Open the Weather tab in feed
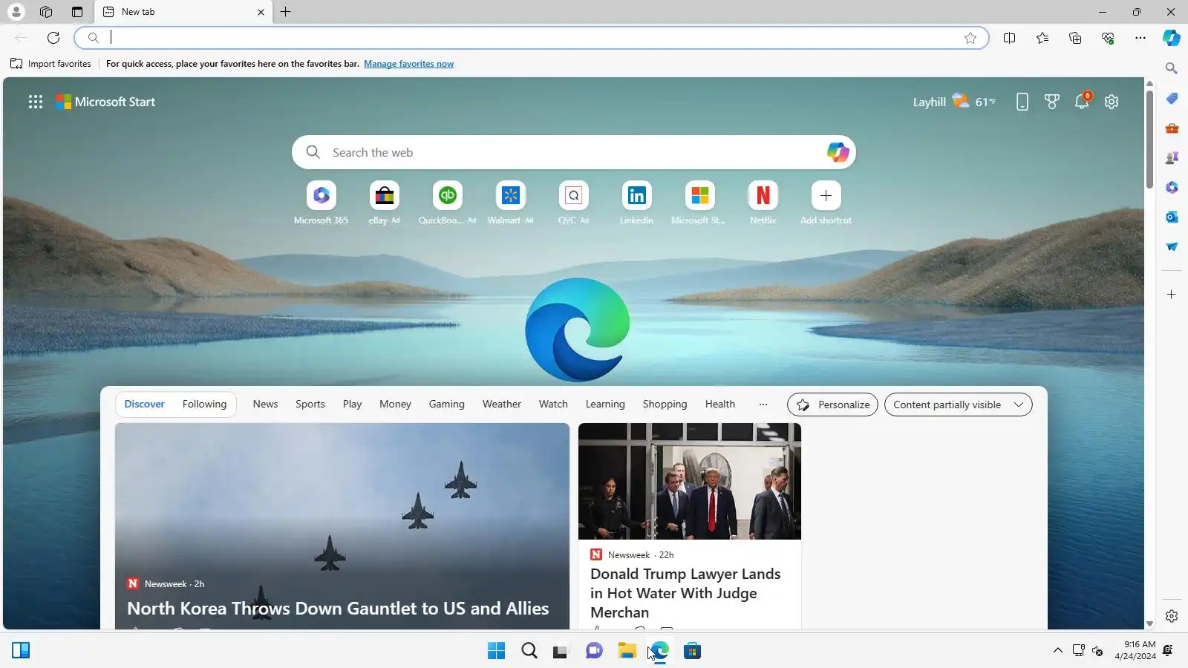The width and height of the screenshot is (1188, 668). pos(502,405)
